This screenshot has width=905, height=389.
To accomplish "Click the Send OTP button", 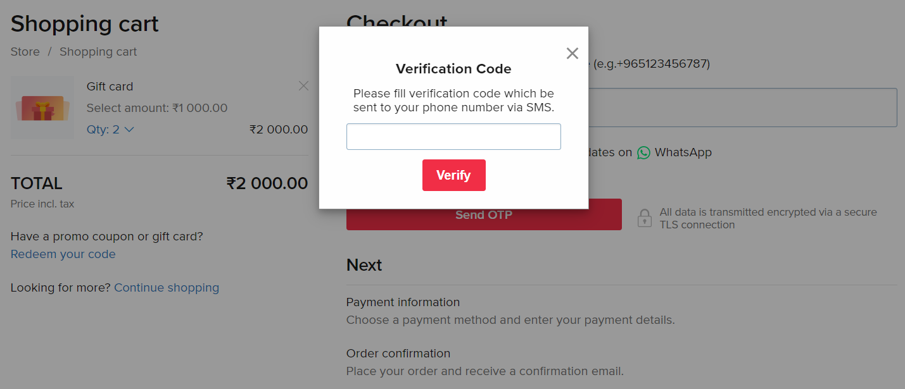I will (484, 215).
